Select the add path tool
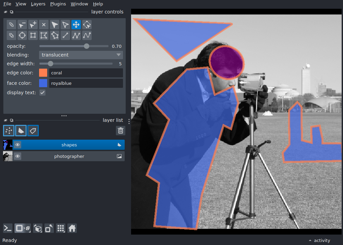Image resolution: width=343 pixels, height=245 pixels. (x=76, y=35)
